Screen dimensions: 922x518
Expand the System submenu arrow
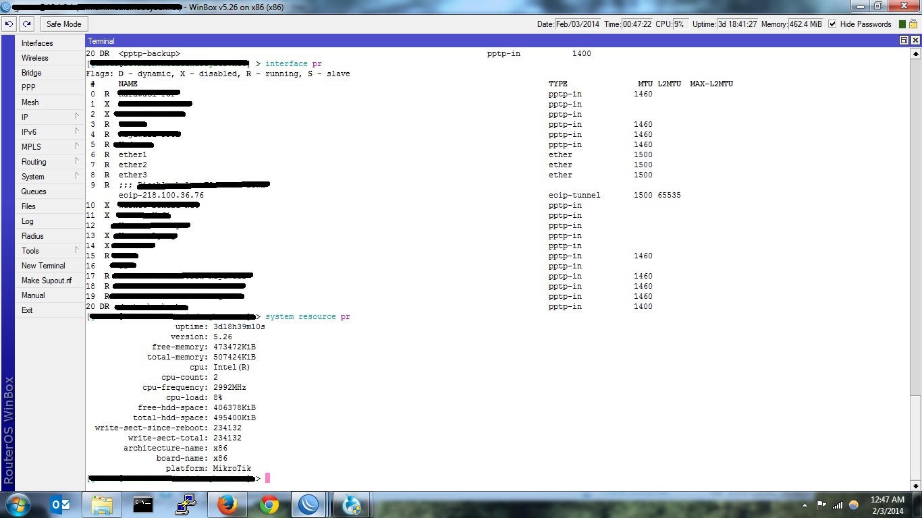(77, 176)
